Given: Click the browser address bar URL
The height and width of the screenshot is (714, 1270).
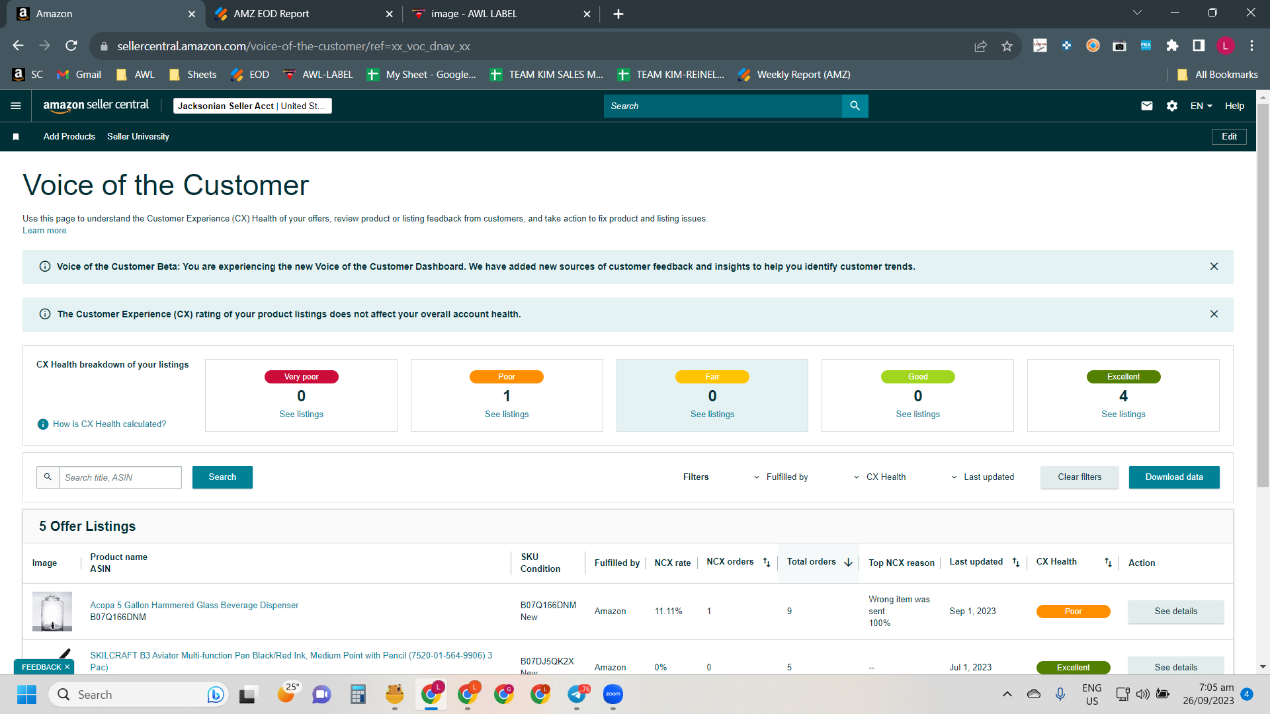Looking at the screenshot, I should tap(294, 46).
